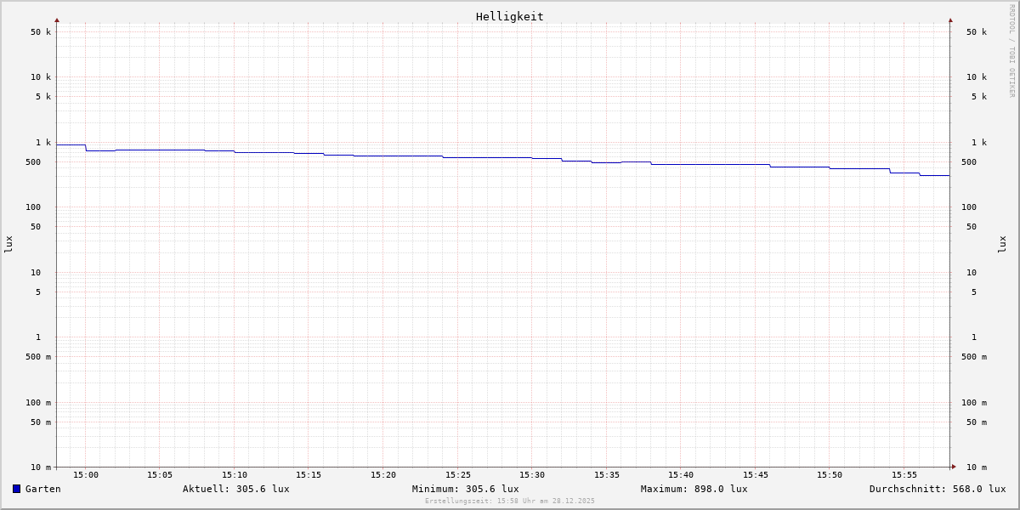Select the Helligkeit chart title
Screen dimensions: 1020x510
(x=509, y=16)
